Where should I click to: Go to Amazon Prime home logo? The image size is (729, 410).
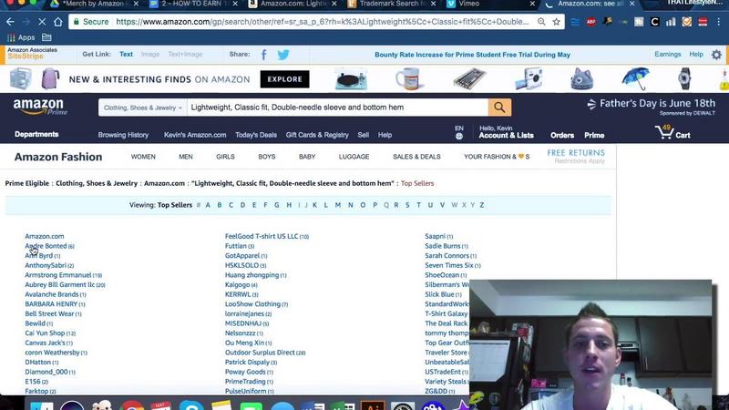tap(39, 107)
